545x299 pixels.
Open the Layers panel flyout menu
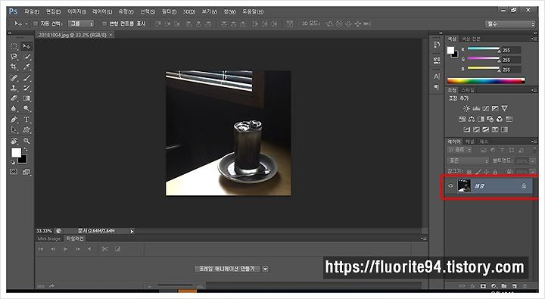click(534, 142)
